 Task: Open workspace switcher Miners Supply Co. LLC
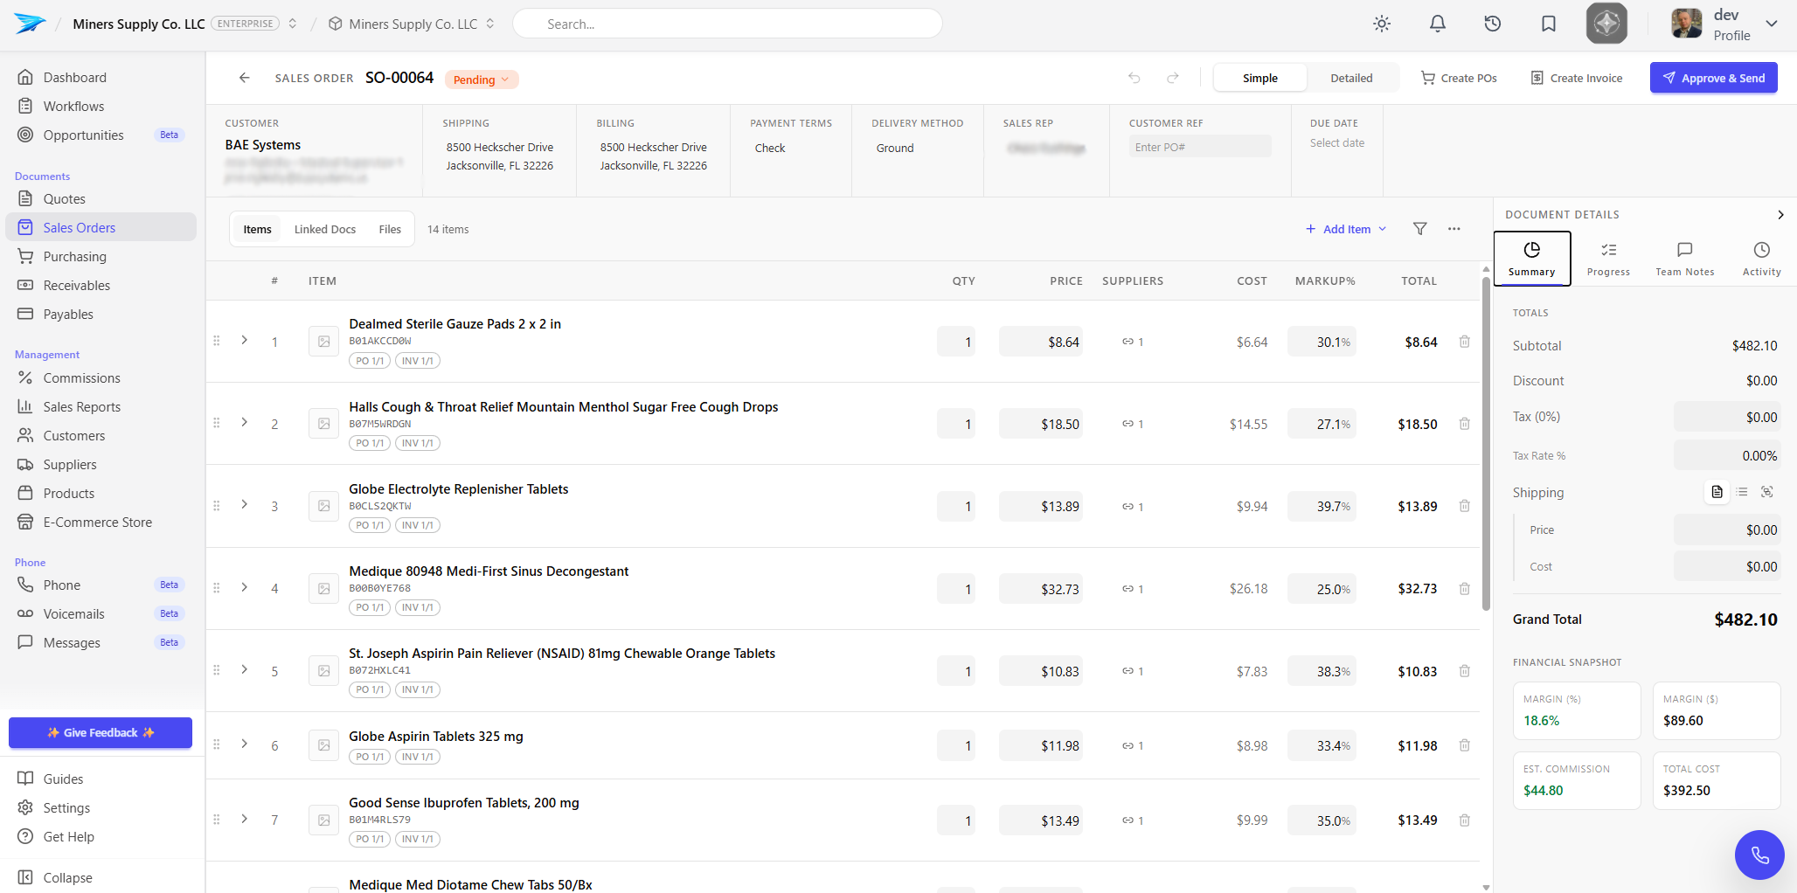(411, 24)
